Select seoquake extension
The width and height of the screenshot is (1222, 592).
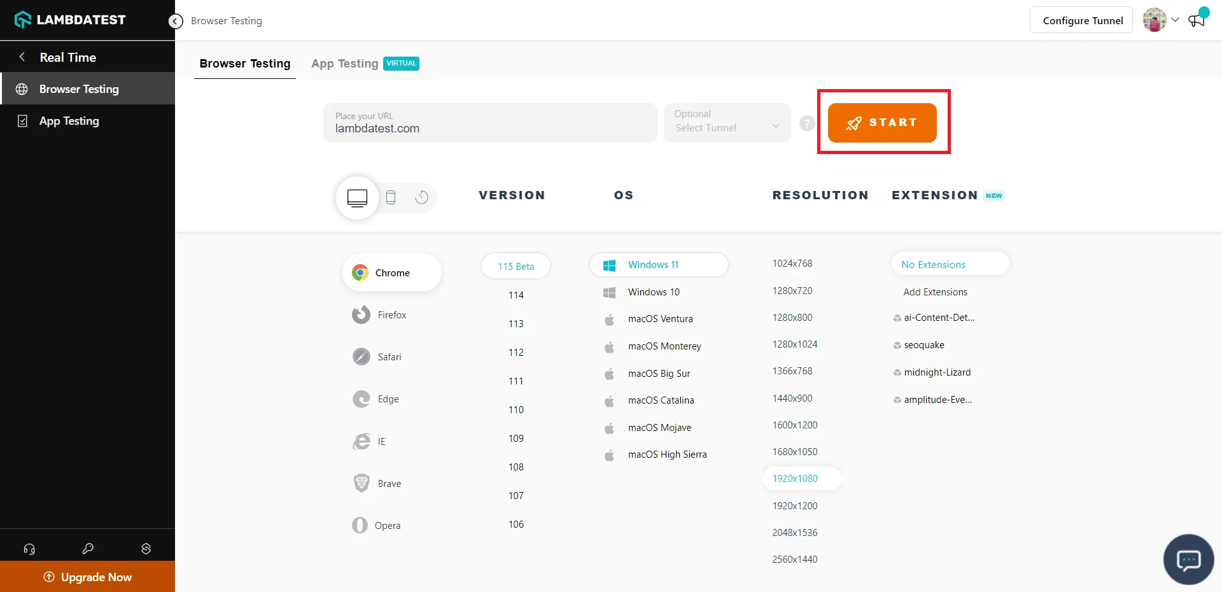tap(919, 344)
